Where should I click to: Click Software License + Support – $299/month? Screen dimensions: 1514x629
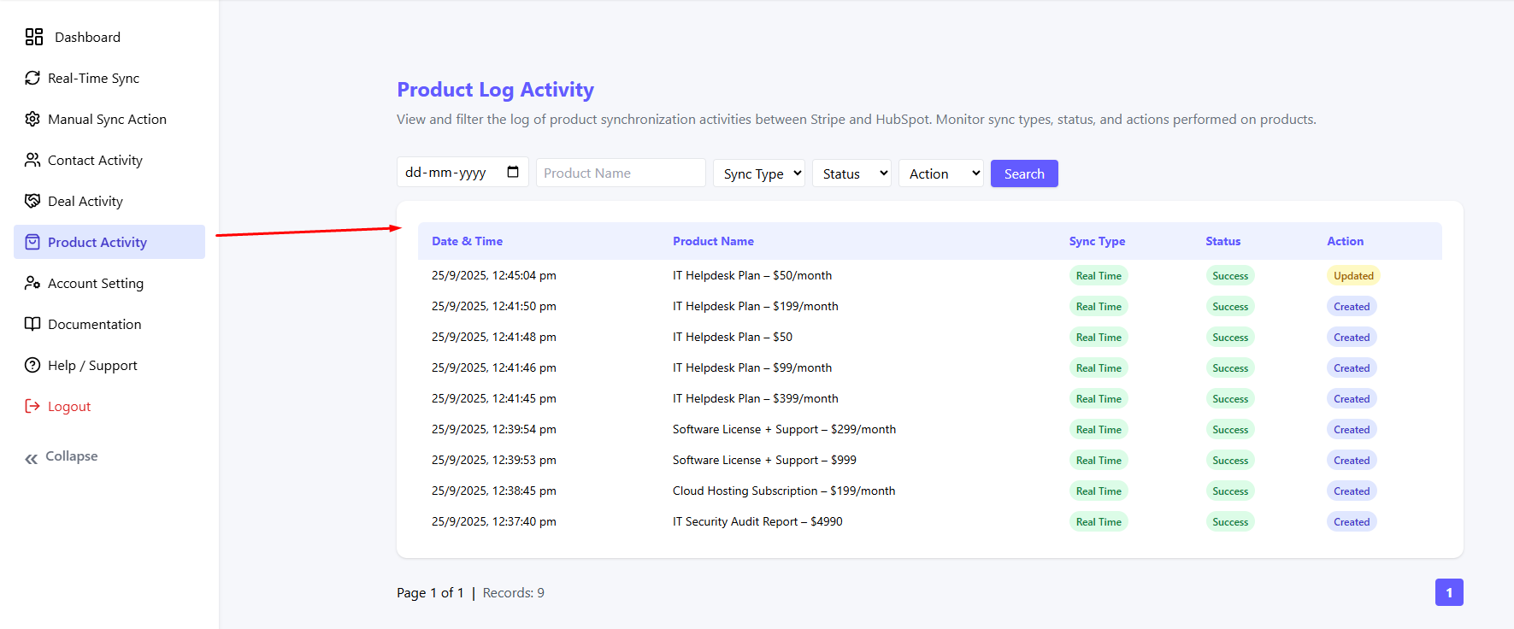coord(784,429)
